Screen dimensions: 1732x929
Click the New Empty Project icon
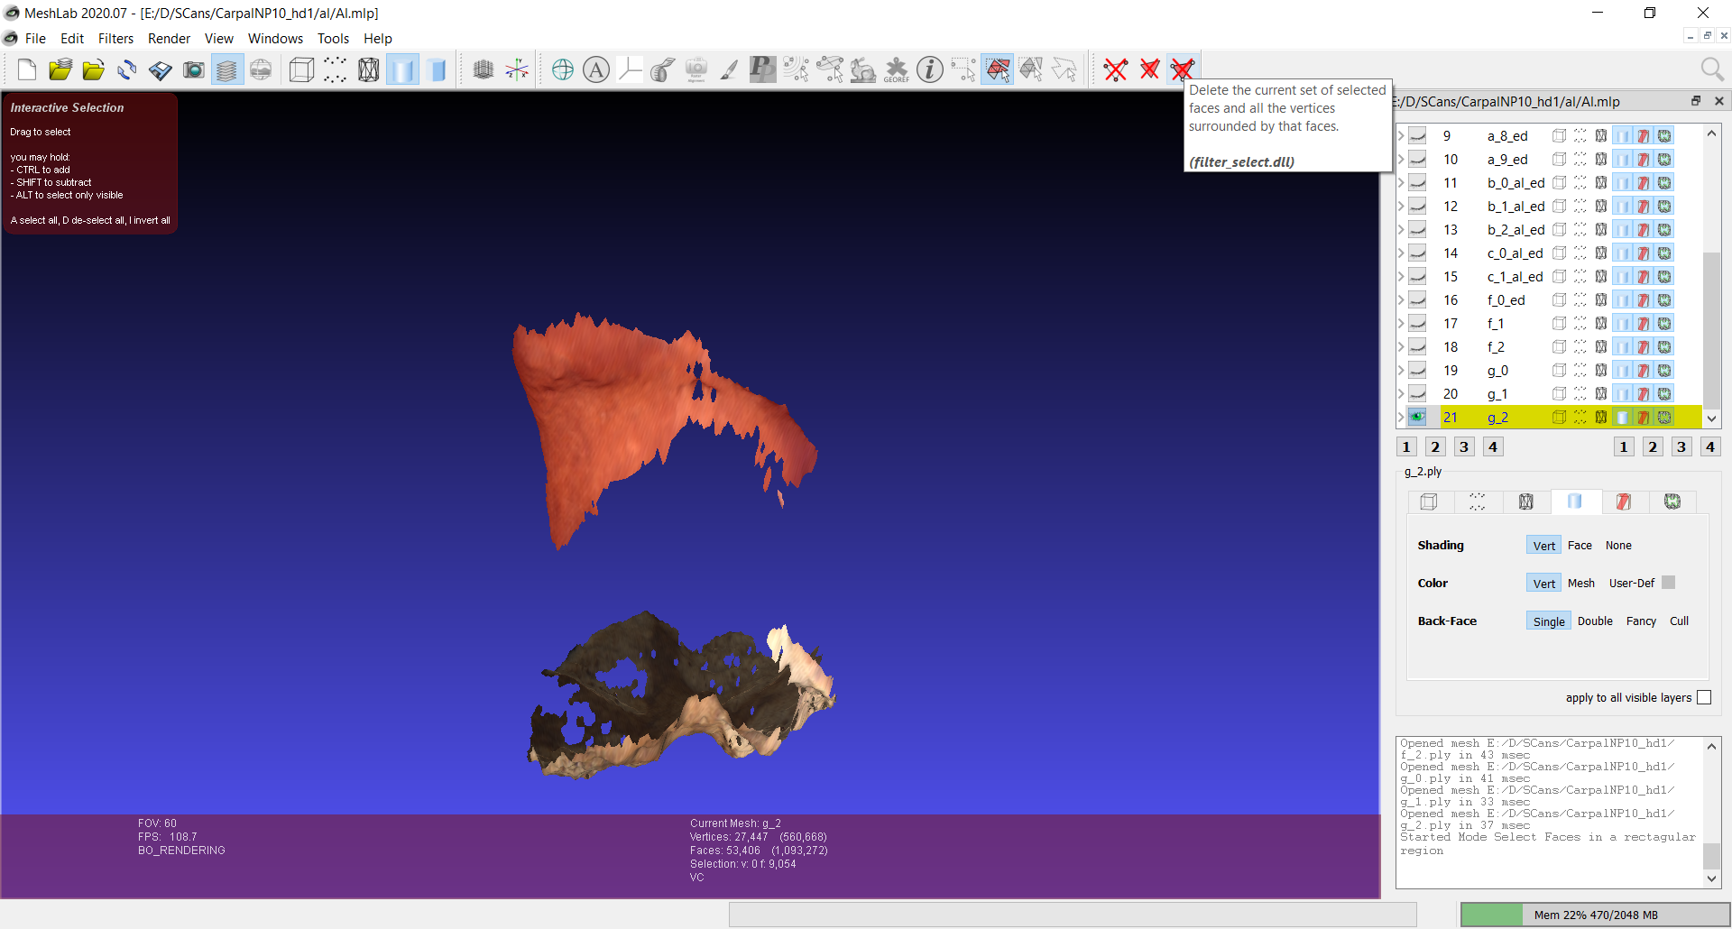coord(27,69)
